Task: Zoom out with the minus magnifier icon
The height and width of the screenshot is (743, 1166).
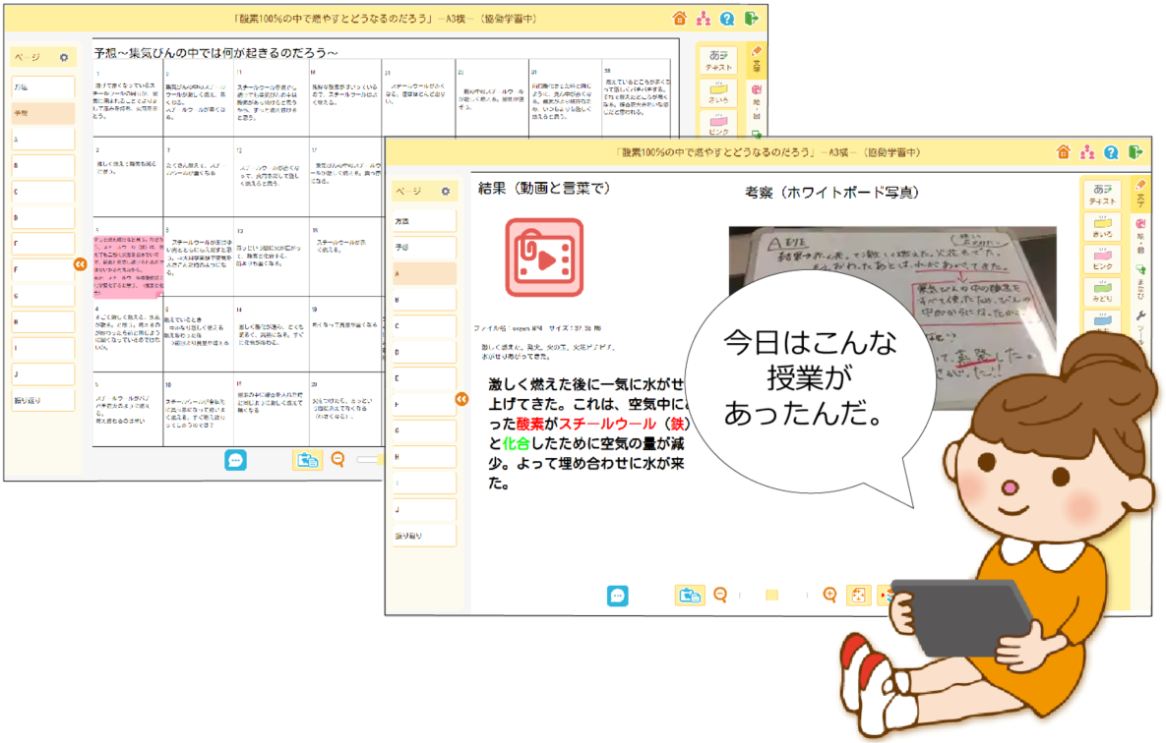Action: pos(718,593)
